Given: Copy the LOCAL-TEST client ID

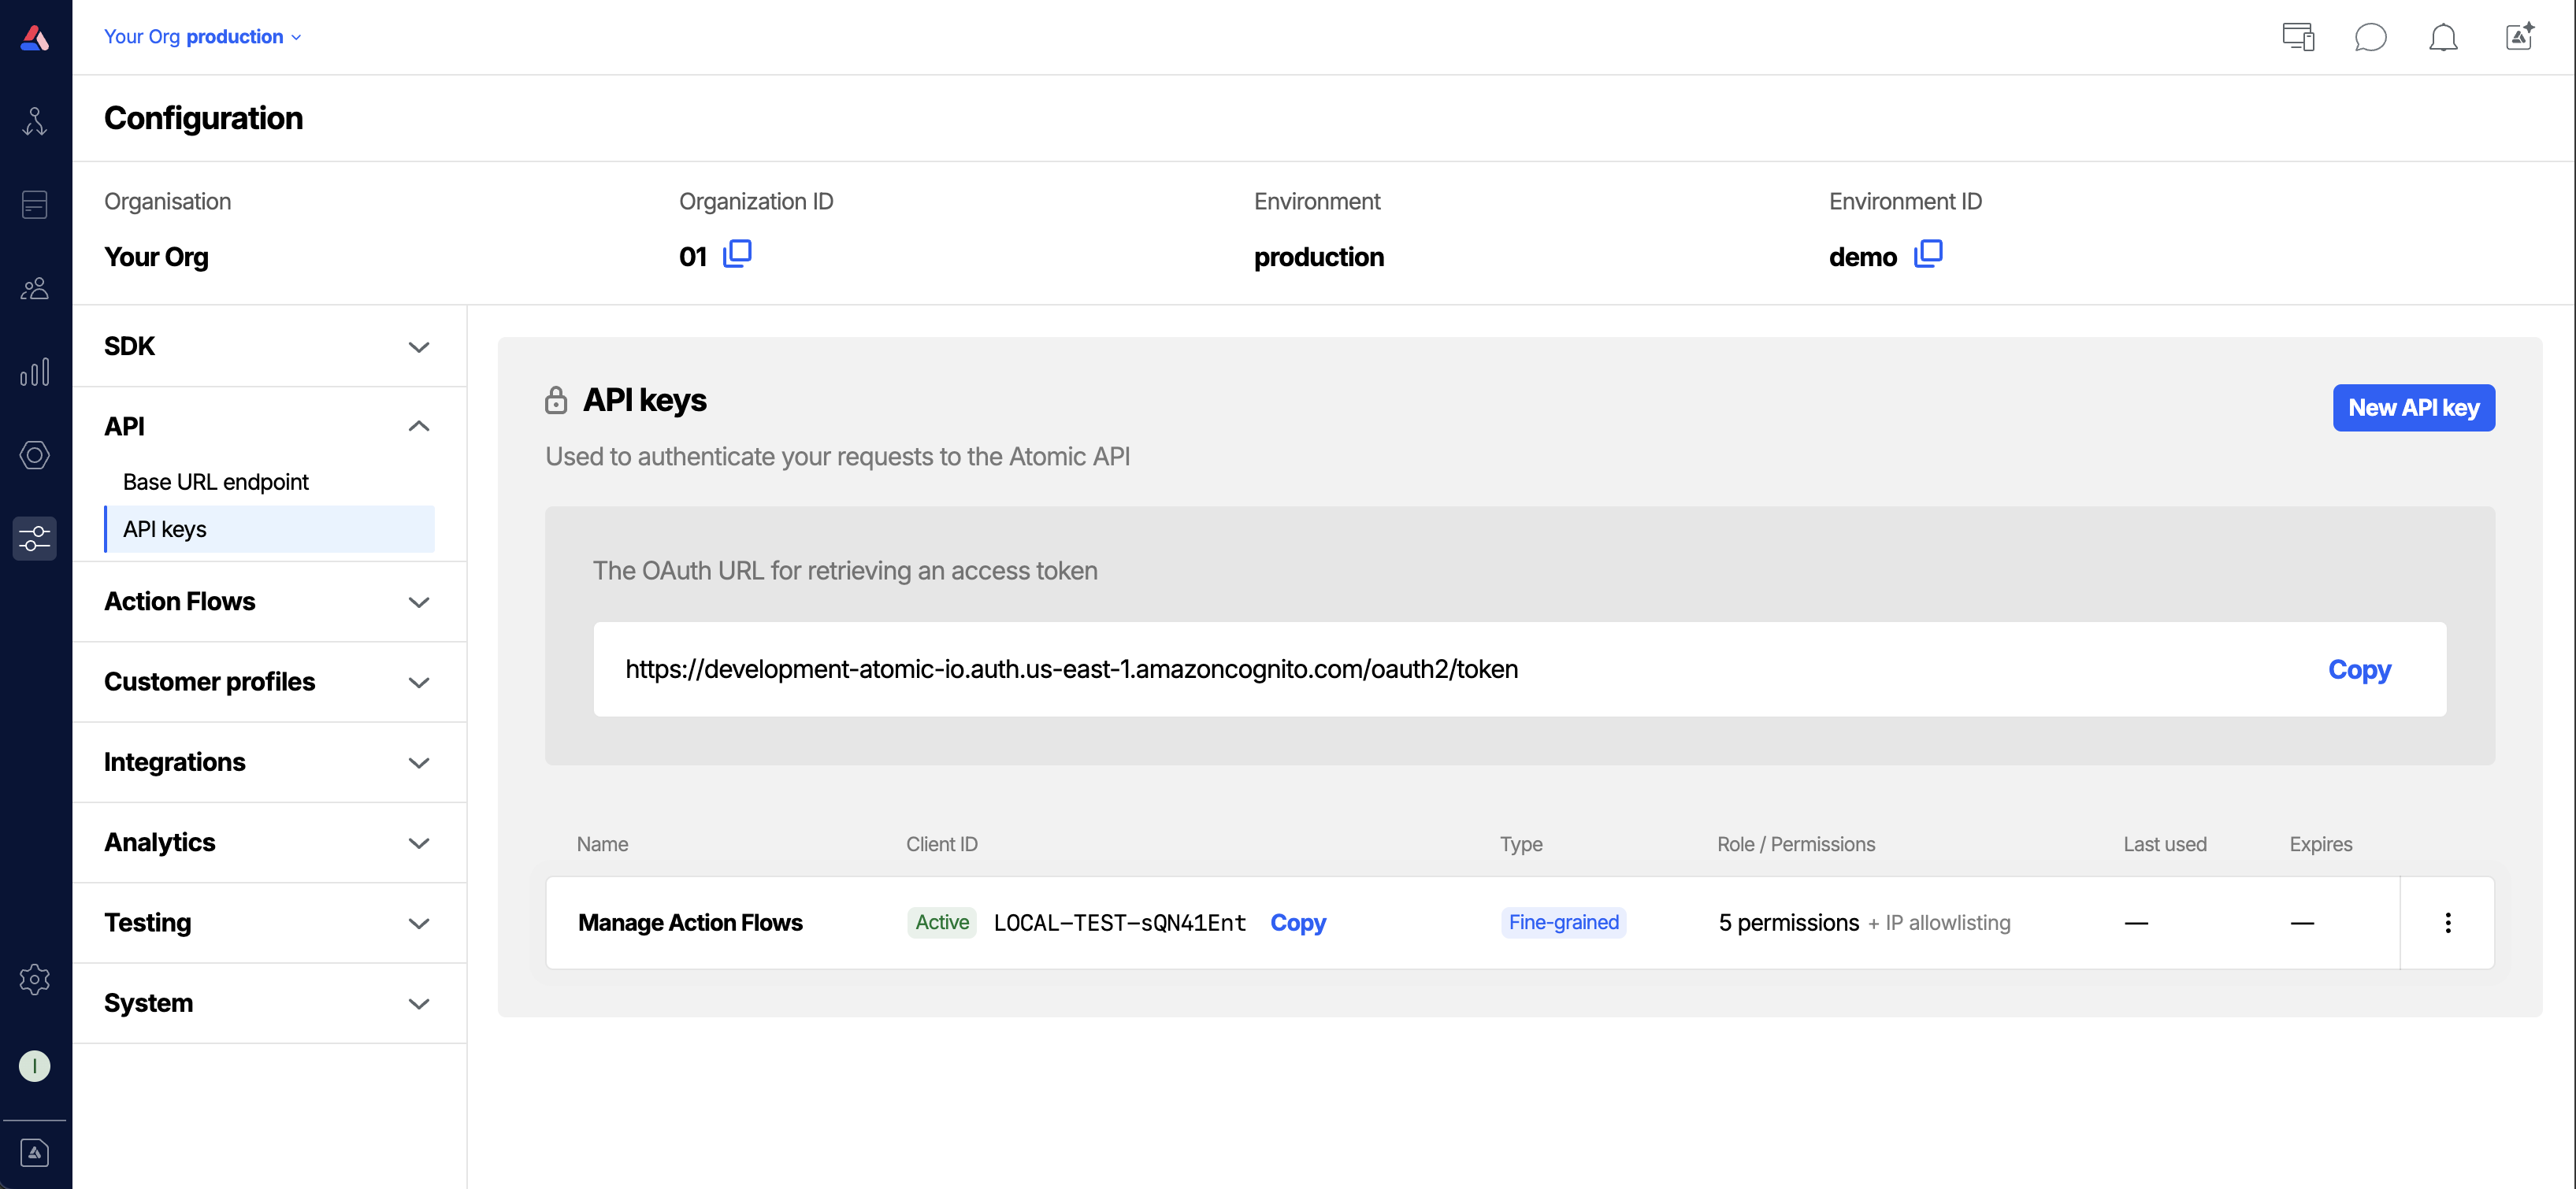Looking at the screenshot, I should [x=1298, y=922].
